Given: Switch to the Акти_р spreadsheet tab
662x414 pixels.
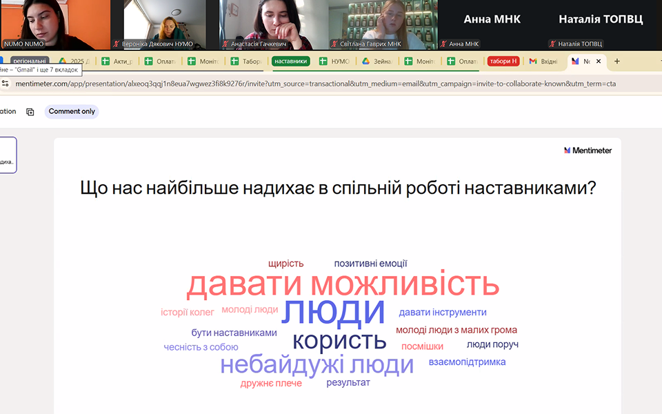Looking at the screenshot, I should [118, 61].
